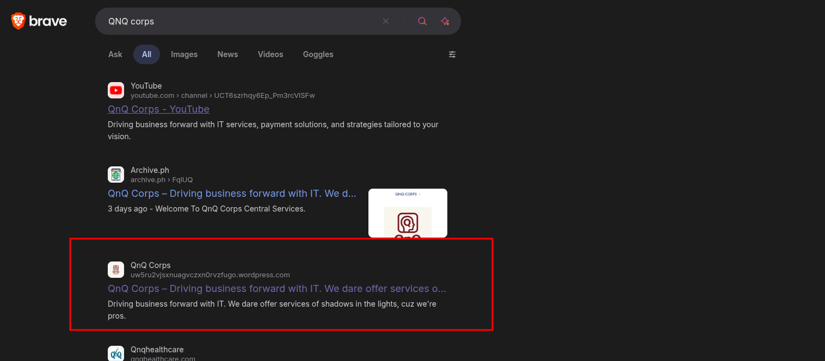Clear the search query with X icon
This screenshot has height=361, width=825.
tap(386, 21)
